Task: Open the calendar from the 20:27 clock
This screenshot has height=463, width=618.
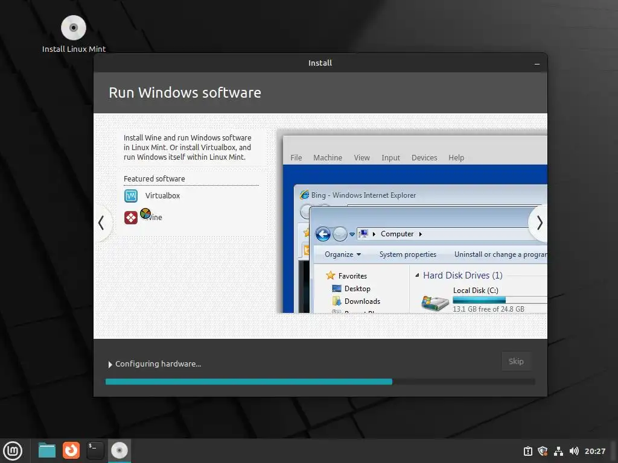Action: [x=594, y=451]
